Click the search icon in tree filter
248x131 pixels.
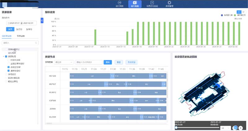(x=36, y=43)
